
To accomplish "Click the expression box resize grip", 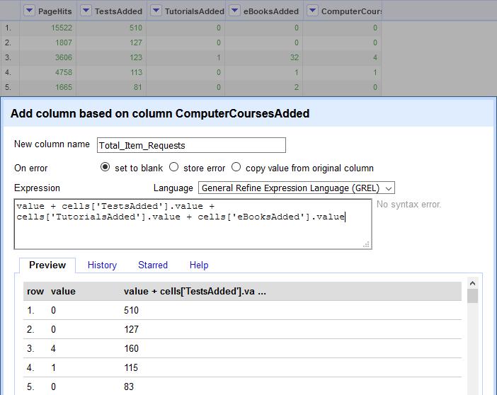I will [367, 244].
